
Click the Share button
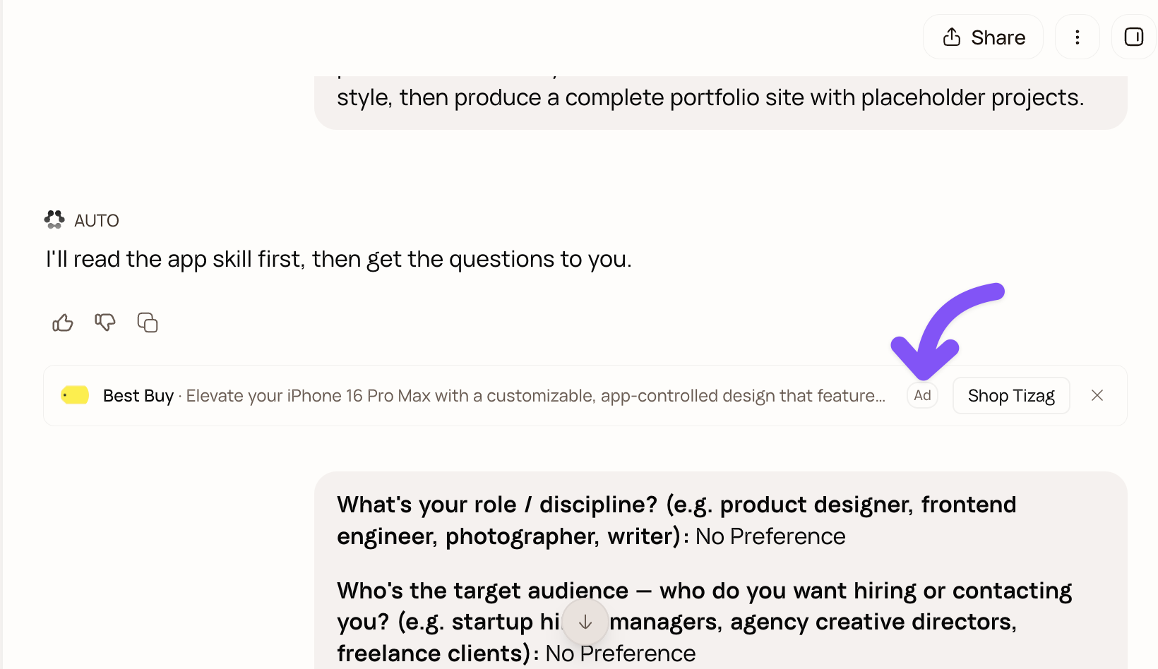click(983, 37)
